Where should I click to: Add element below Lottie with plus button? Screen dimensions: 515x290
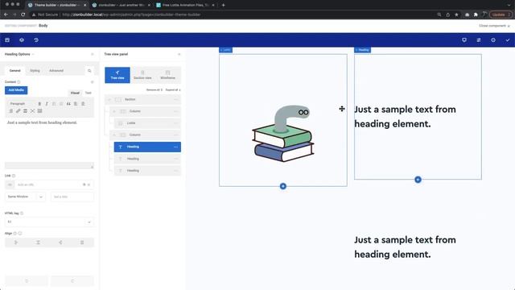[282, 186]
